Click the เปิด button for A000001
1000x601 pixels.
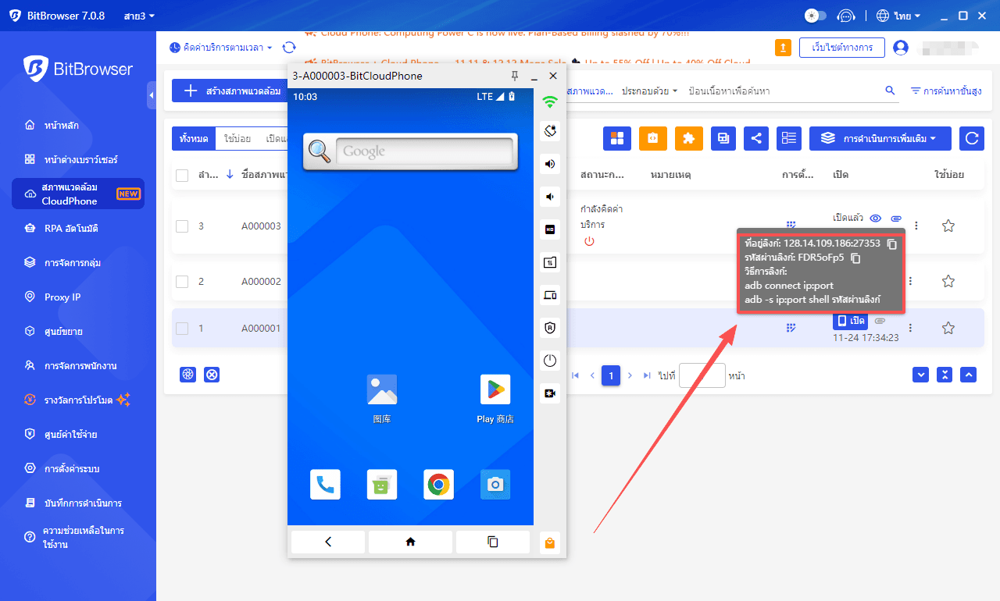point(850,321)
